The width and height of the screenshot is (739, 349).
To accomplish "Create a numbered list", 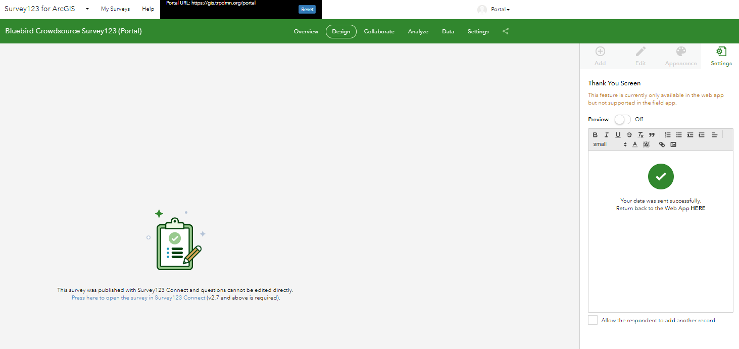I will [x=668, y=135].
